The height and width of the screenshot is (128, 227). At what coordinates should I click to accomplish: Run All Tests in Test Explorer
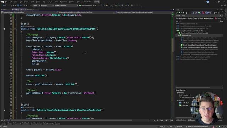177,13
